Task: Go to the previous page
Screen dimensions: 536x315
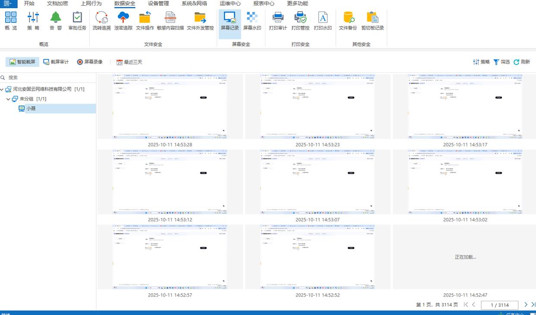Action: 473,305
